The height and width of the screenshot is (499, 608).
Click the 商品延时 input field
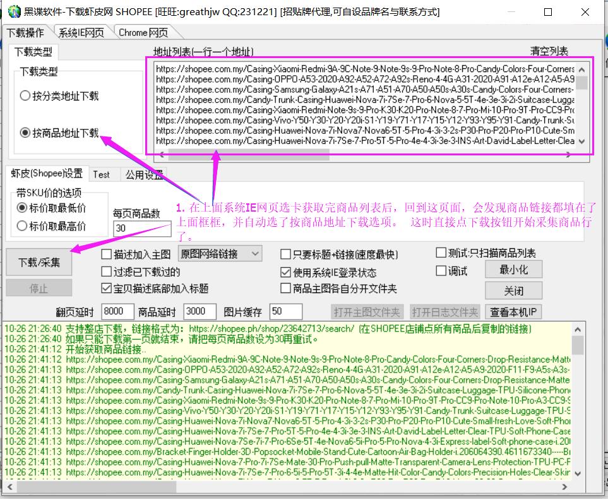pos(200,311)
